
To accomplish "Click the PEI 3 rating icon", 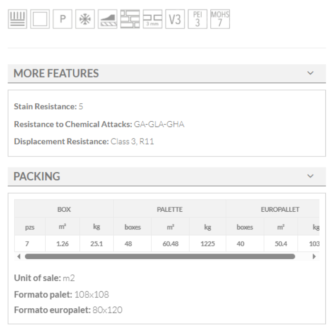I will pos(197,20).
